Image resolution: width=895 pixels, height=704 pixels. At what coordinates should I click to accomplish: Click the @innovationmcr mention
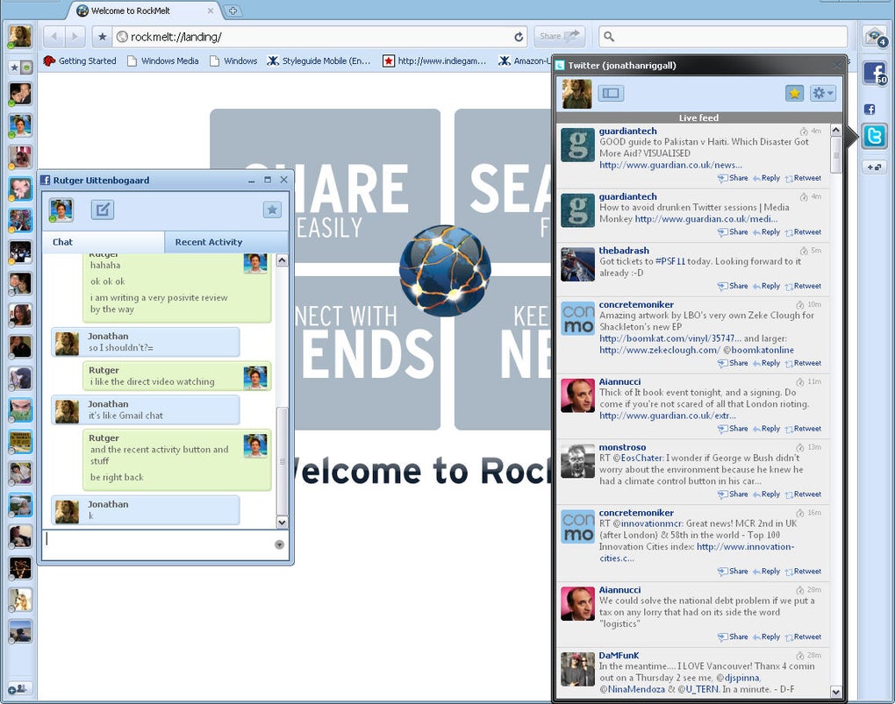pyautogui.click(x=648, y=523)
